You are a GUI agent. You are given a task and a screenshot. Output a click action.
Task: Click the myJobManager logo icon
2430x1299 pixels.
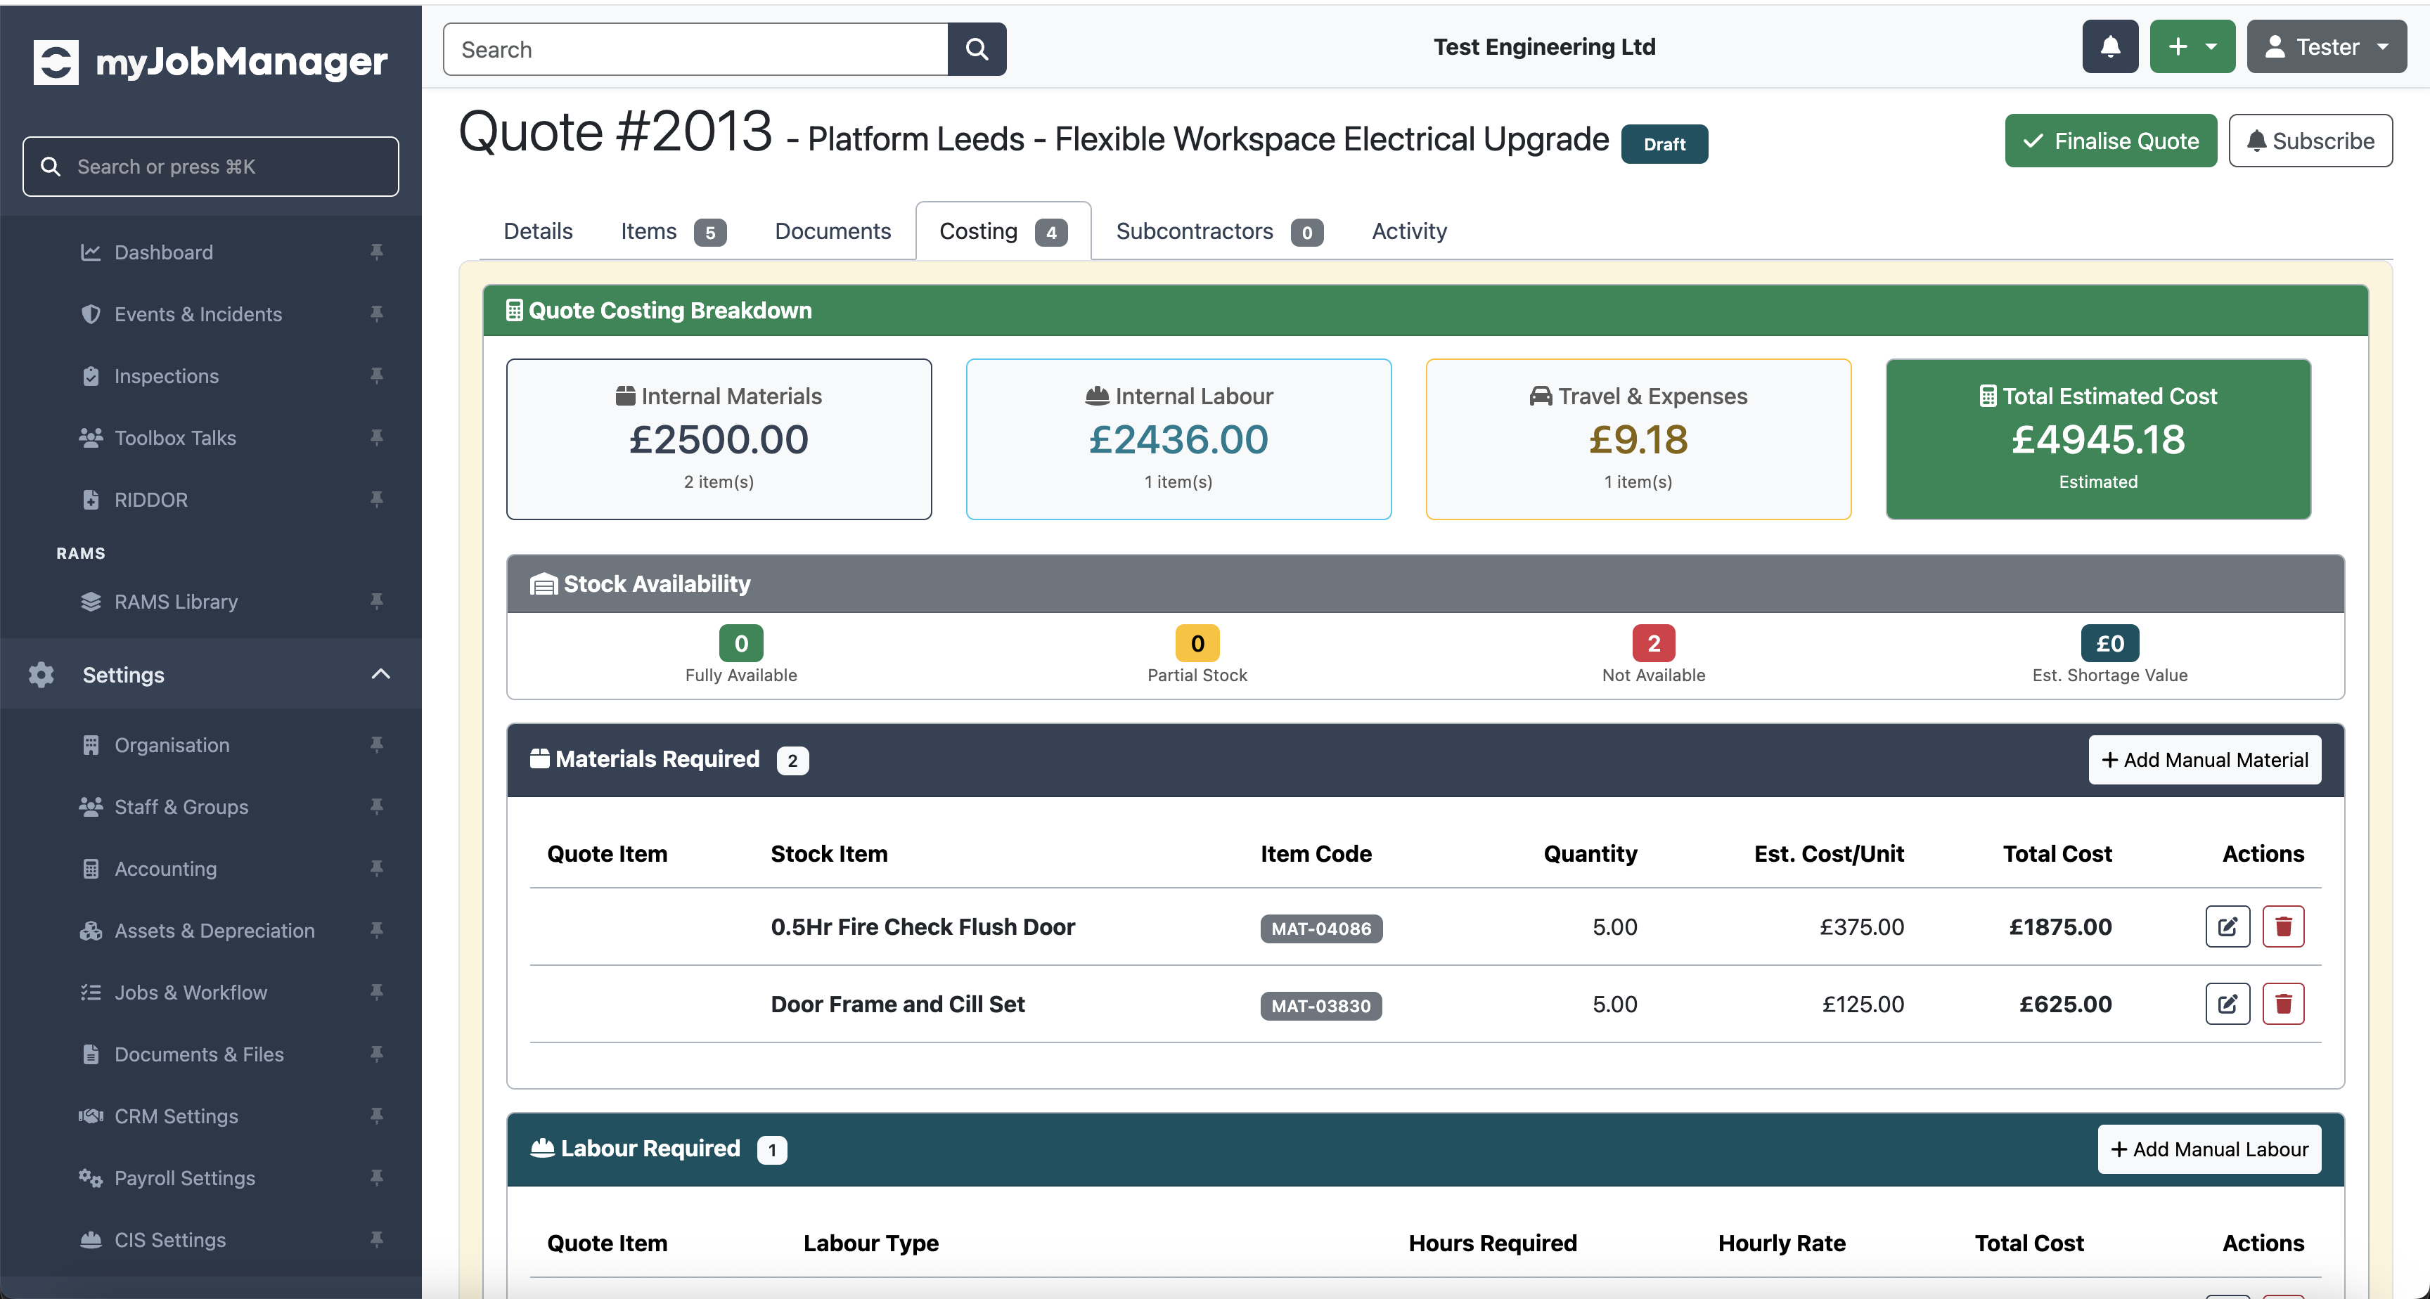pos(56,63)
